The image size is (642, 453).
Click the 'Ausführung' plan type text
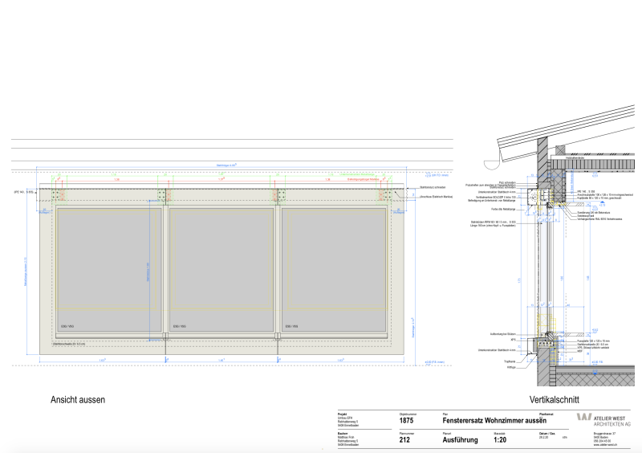click(460, 439)
